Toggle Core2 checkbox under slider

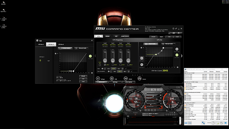(x=121, y=65)
